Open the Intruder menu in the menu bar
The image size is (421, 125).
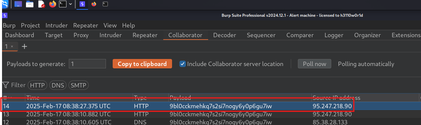coord(57,25)
